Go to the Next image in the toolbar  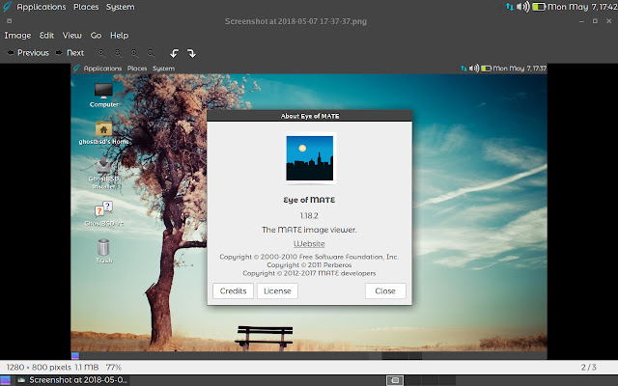70,53
